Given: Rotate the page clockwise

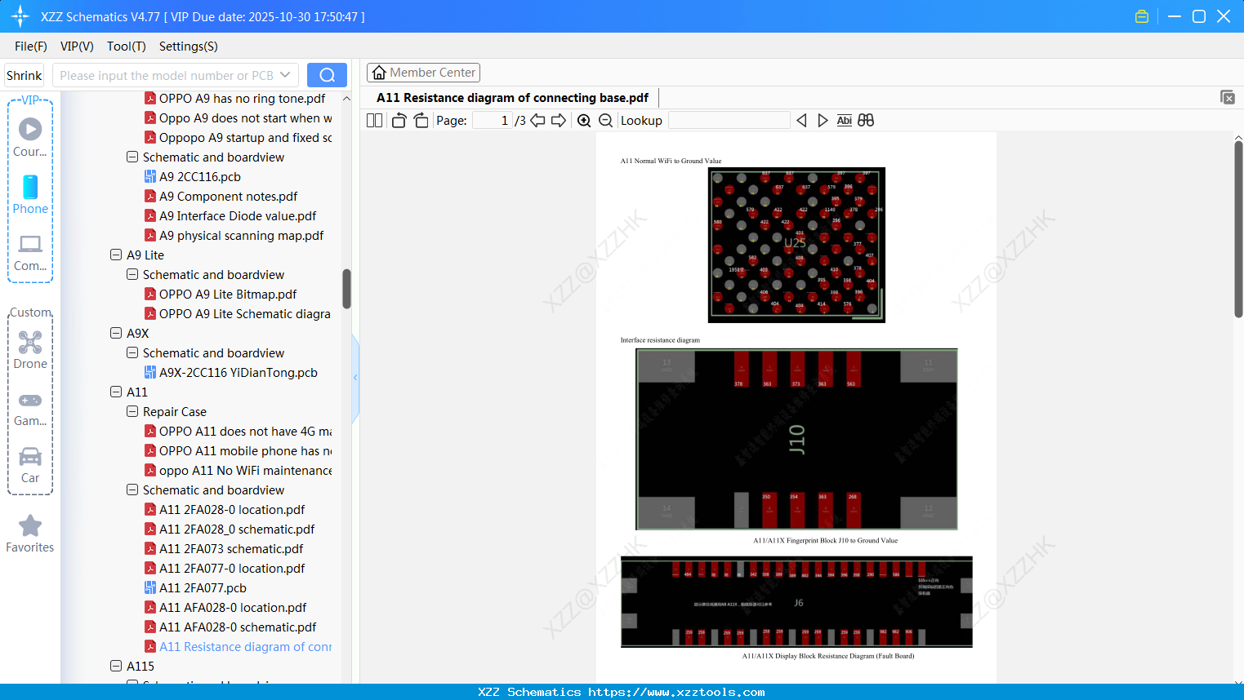Looking at the screenshot, I should click(421, 121).
